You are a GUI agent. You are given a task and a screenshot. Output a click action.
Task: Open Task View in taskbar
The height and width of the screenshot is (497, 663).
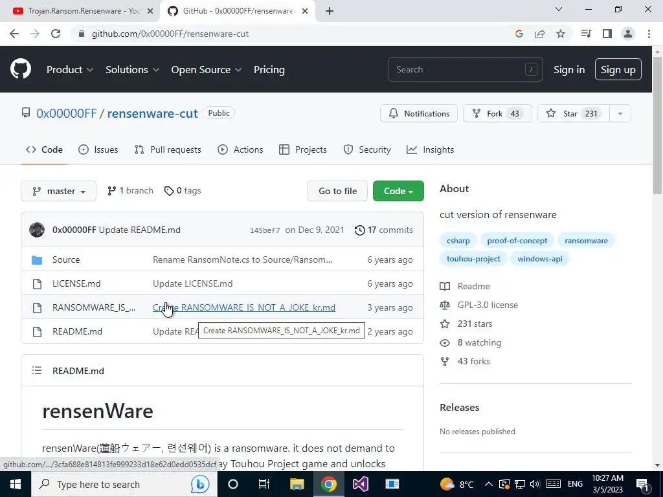(264, 484)
